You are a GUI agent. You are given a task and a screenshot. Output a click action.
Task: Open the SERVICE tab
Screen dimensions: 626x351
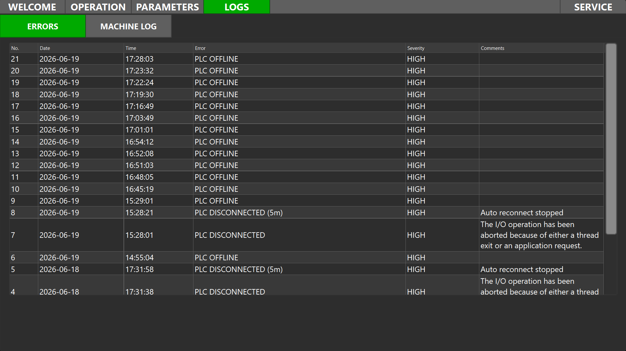[x=593, y=7]
